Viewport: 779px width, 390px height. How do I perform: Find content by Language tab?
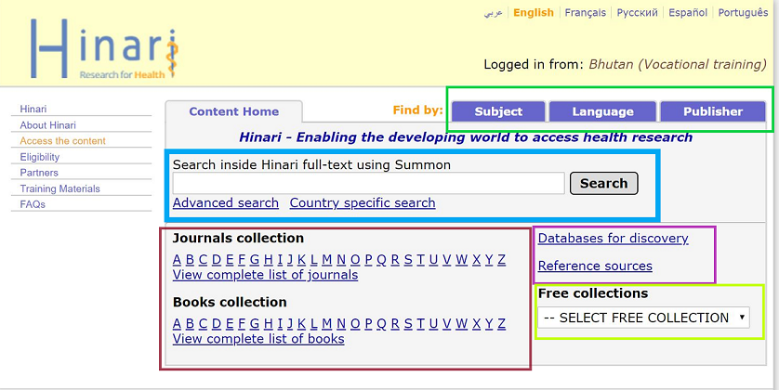click(x=602, y=111)
